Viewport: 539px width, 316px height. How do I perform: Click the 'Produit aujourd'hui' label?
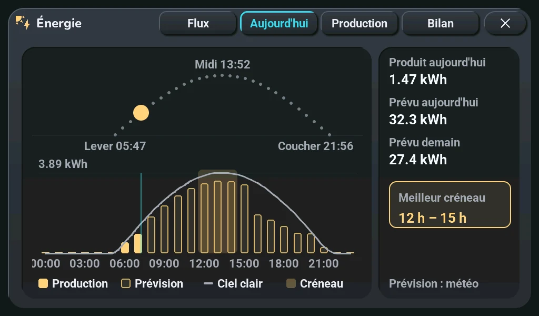[437, 63]
